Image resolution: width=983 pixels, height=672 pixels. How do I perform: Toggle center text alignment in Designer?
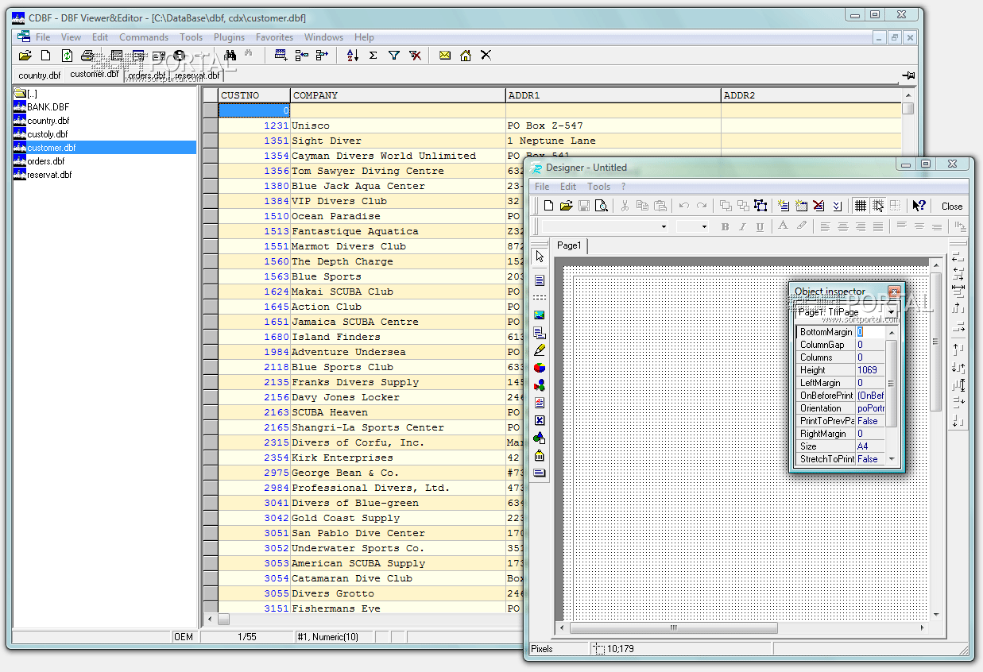point(842,226)
